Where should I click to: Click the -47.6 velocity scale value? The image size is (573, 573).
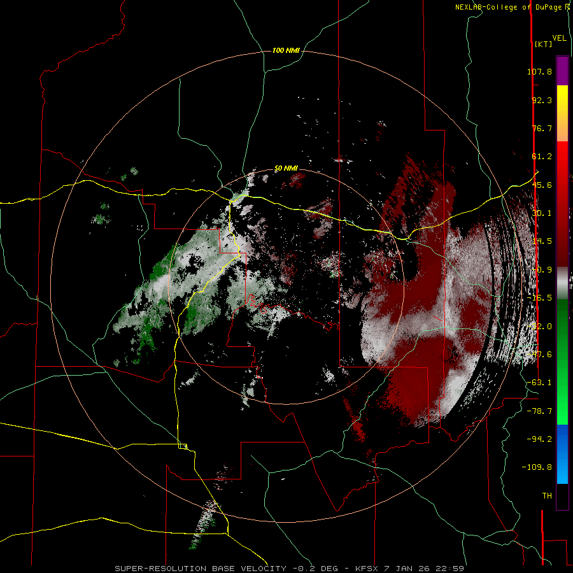(539, 355)
